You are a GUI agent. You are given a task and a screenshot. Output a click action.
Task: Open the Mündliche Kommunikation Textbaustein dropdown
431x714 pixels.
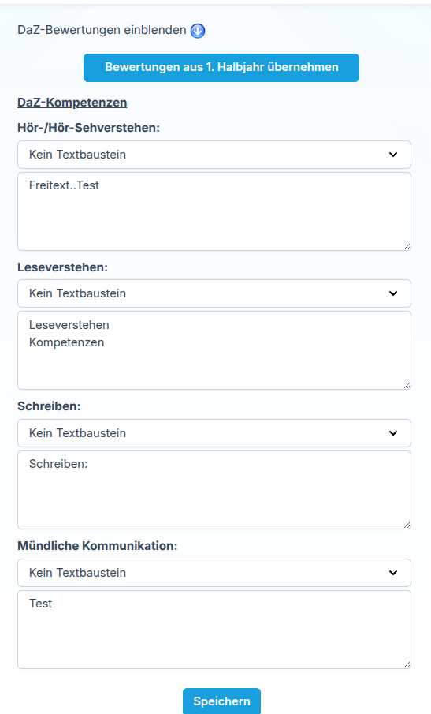(214, 573)
